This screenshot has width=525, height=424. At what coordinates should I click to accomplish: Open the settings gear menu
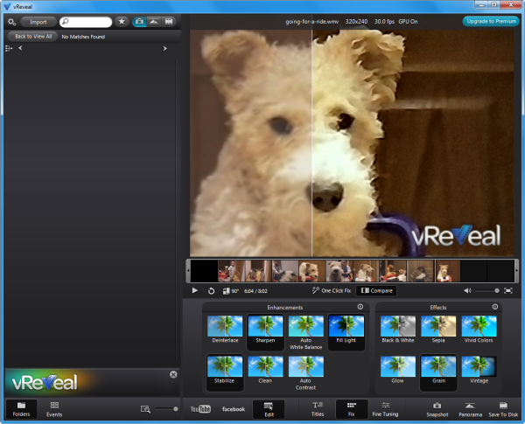click(x=11, y=21)
